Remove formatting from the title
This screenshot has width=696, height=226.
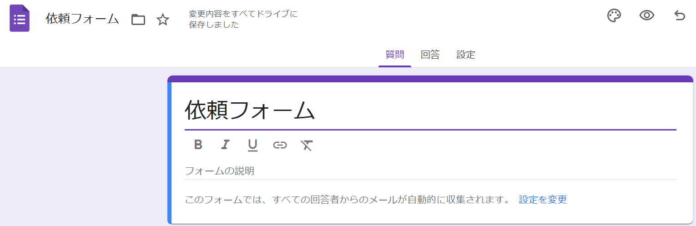pos(307,145)
